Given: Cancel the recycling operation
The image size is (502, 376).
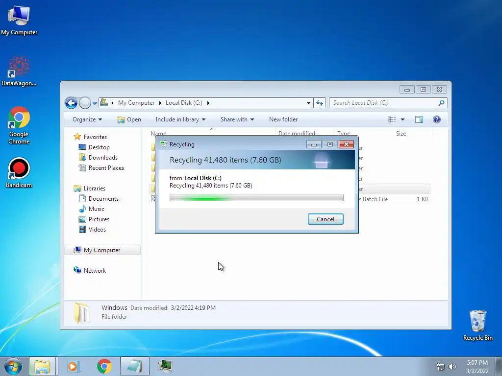Looking at the screenshot, I should tap(326, 219).
